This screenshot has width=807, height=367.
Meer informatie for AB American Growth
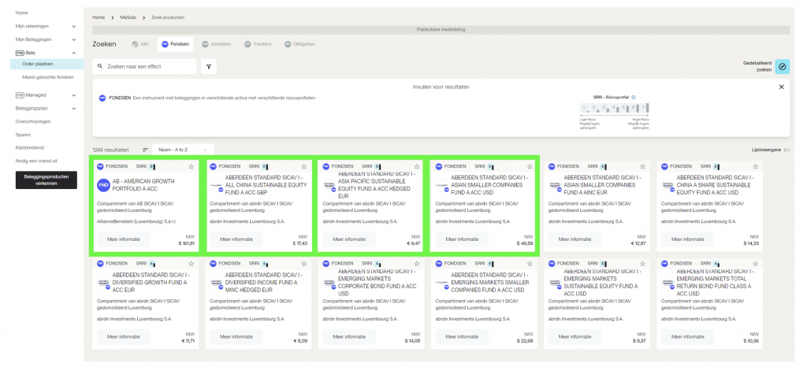124,239
